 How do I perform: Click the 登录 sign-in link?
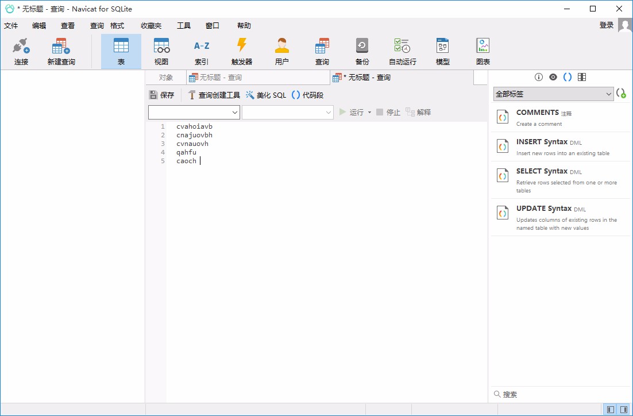607,25
